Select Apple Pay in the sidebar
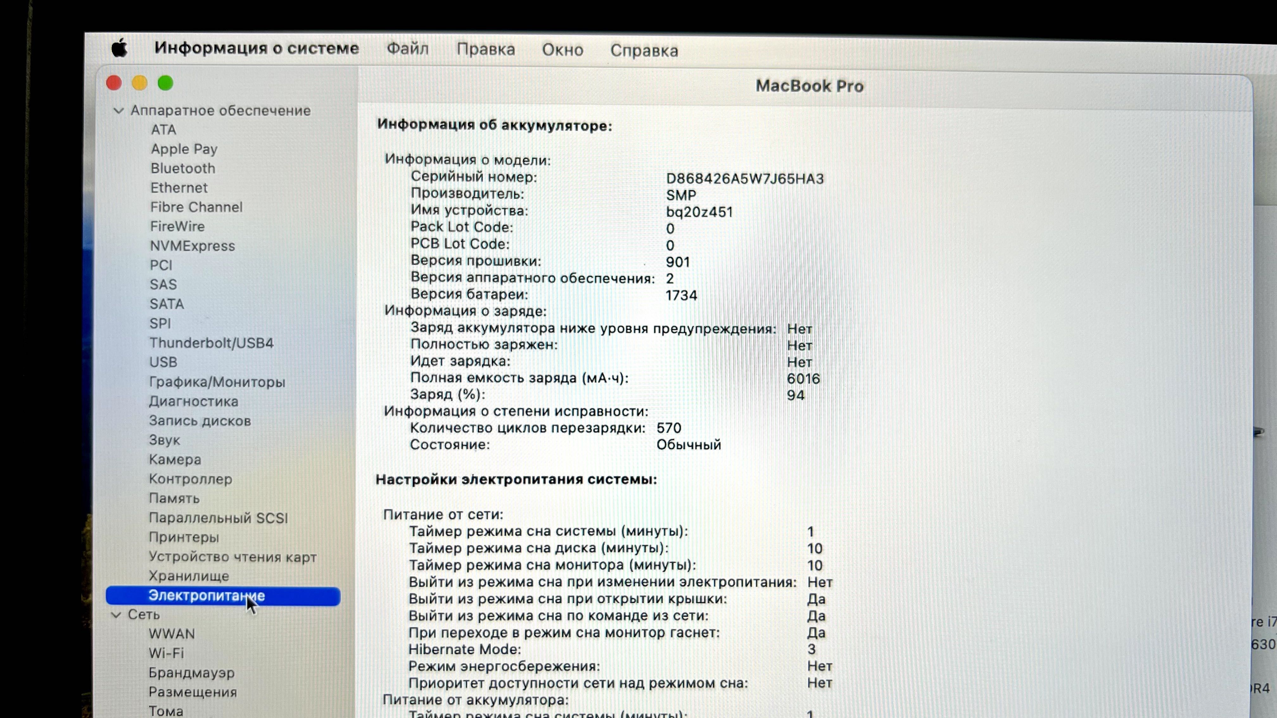 tap(184, 149)
